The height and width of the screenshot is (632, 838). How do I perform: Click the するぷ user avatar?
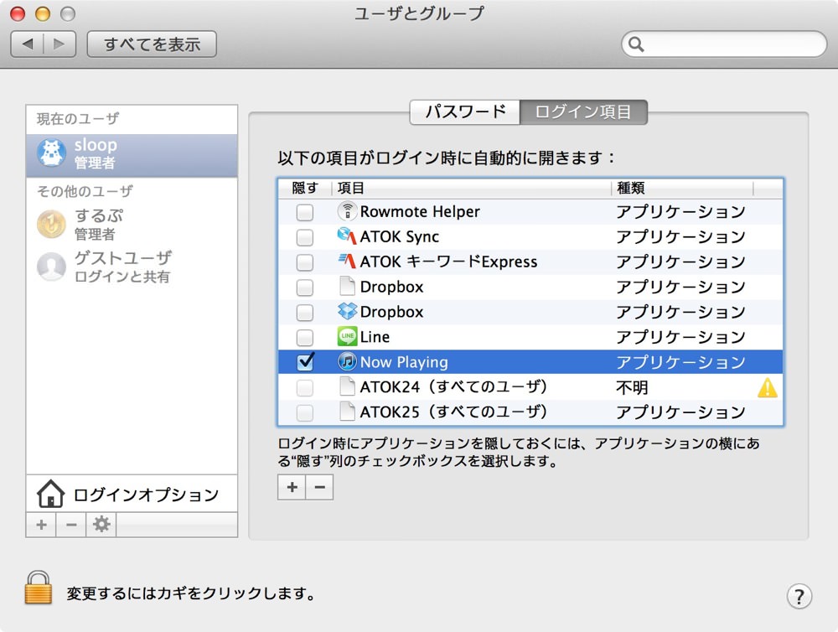pos(51,224)
